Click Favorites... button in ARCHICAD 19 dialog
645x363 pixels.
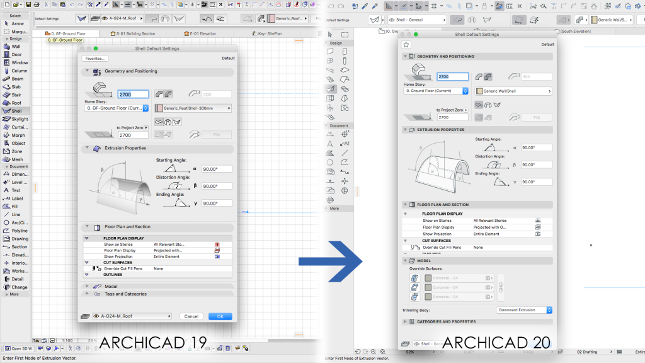pos(95,59)
